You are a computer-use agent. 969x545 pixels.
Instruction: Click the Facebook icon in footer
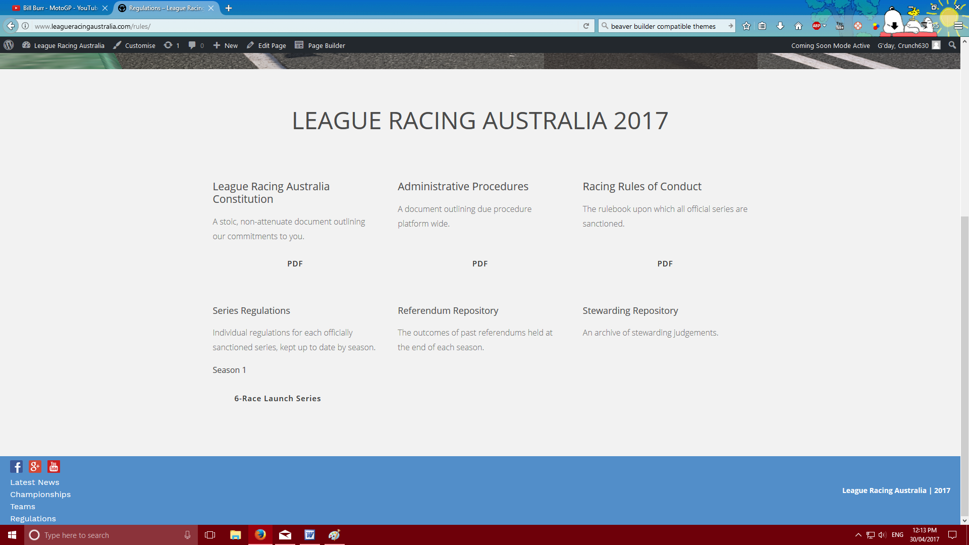tap(16, 467)
